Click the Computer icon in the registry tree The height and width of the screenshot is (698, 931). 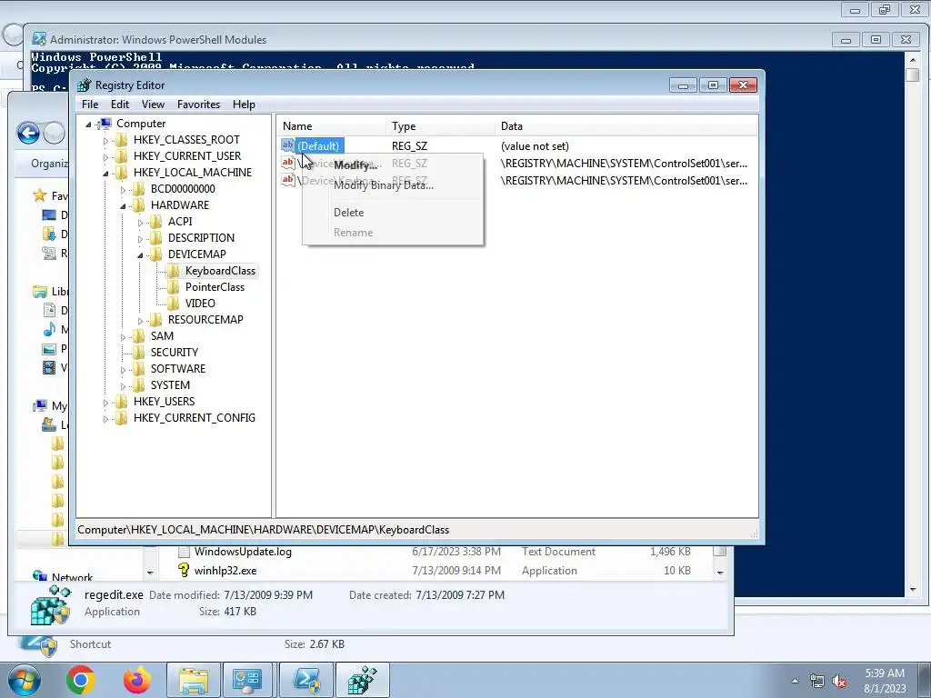[105, 124]
